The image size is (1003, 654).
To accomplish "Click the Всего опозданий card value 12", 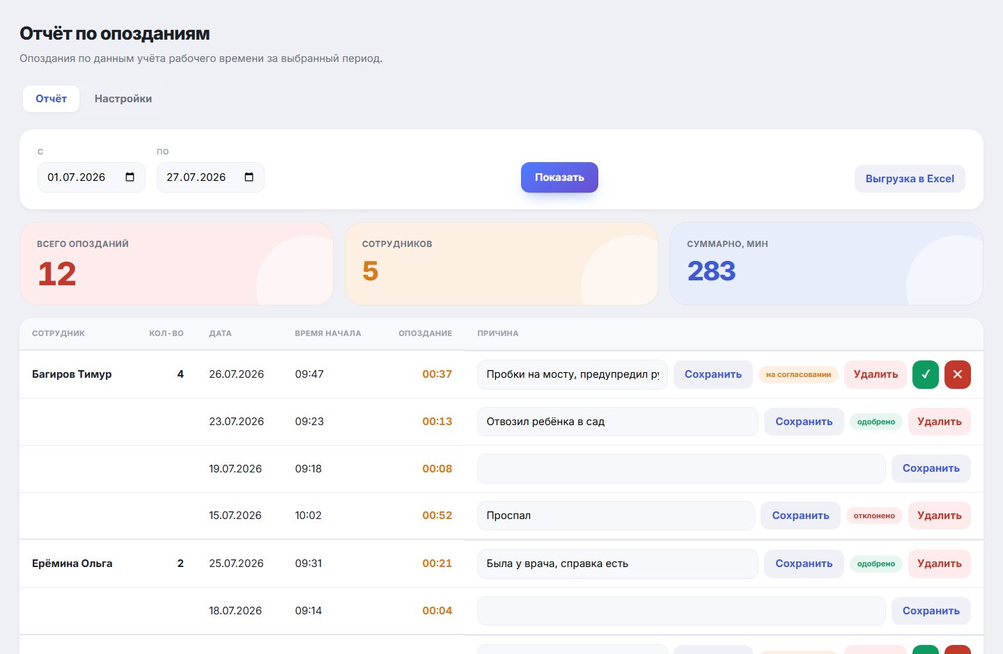I will (57, 273).
